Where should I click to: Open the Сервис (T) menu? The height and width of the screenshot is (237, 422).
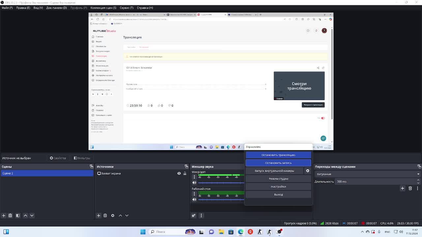(127, 8)
